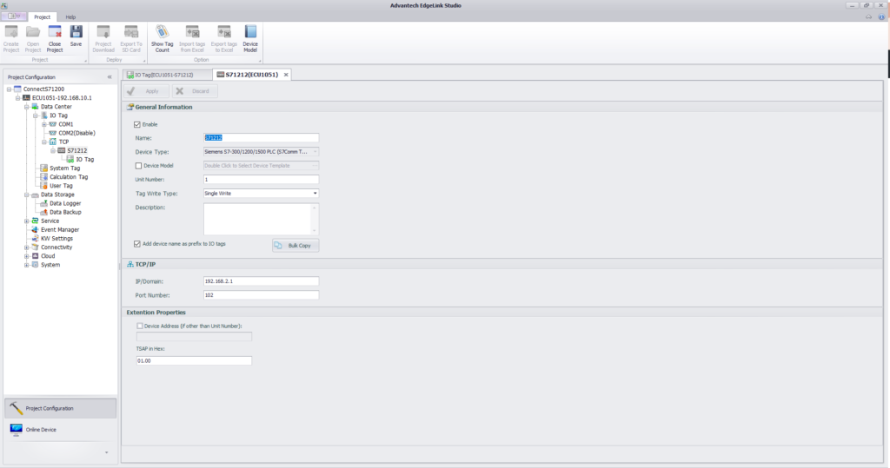Toggle Device Address extension checkbox
The width and height of the screenshot is (890, 468).
[140, 326]
